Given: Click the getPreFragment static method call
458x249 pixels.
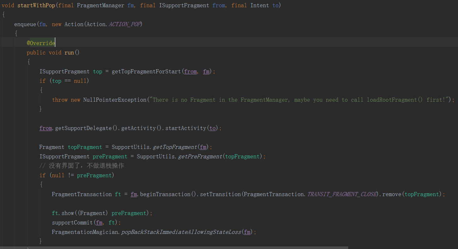Looking at the screenshot, I should [x=200, y=156].
